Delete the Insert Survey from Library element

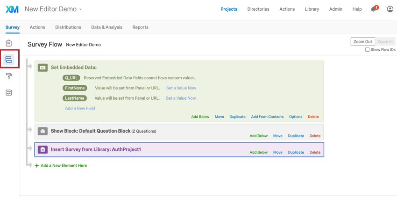(x=315, y=152)
